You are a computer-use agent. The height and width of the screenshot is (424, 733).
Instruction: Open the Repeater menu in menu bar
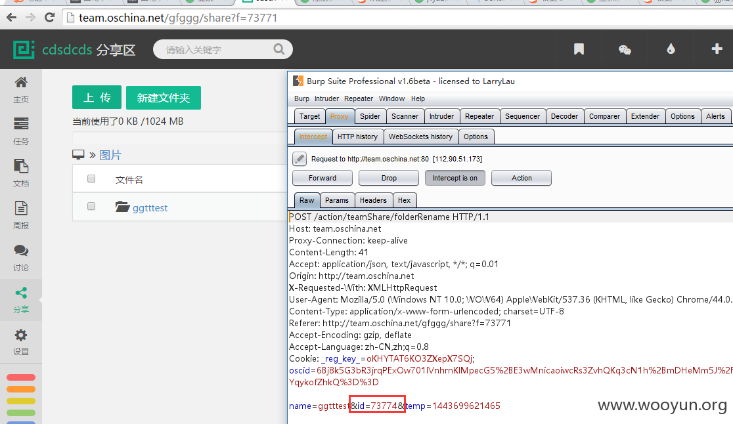[359, 98]
